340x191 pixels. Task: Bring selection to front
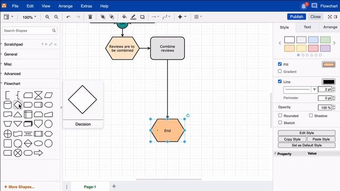point(103,16)
